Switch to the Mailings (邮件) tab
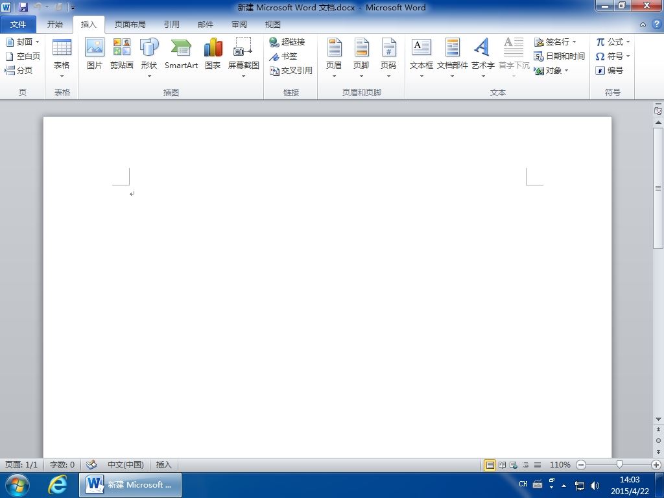Image resolution: width=664 pixels, height=498 pixels. coord(206,25)
